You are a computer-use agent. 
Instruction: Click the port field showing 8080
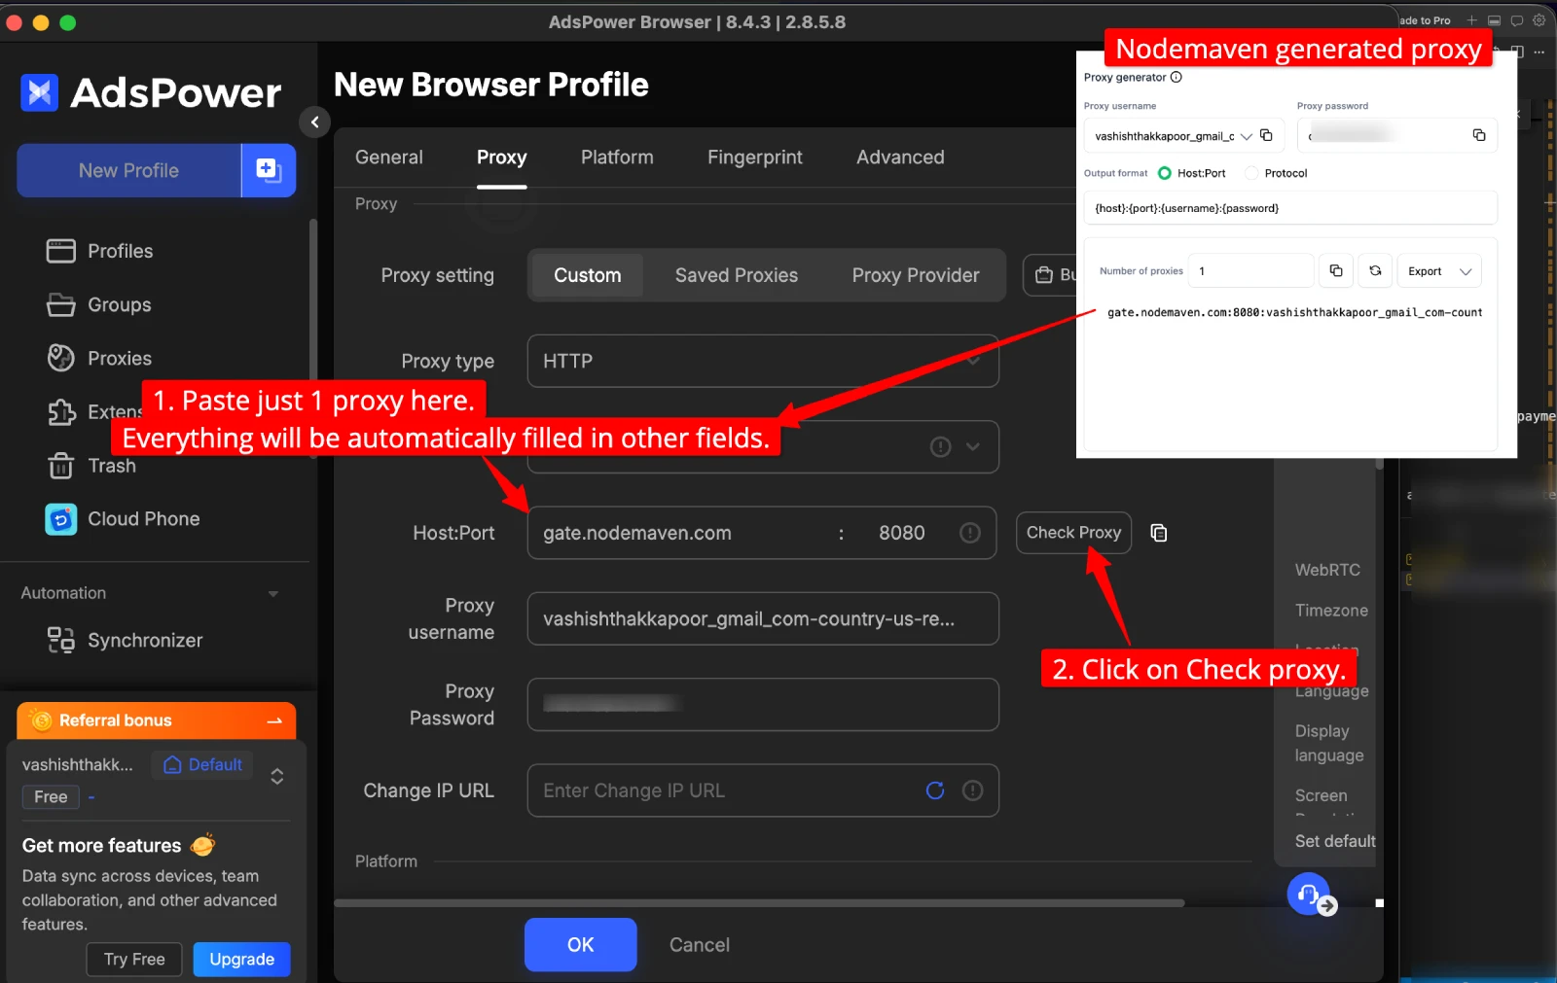(902, 533)
